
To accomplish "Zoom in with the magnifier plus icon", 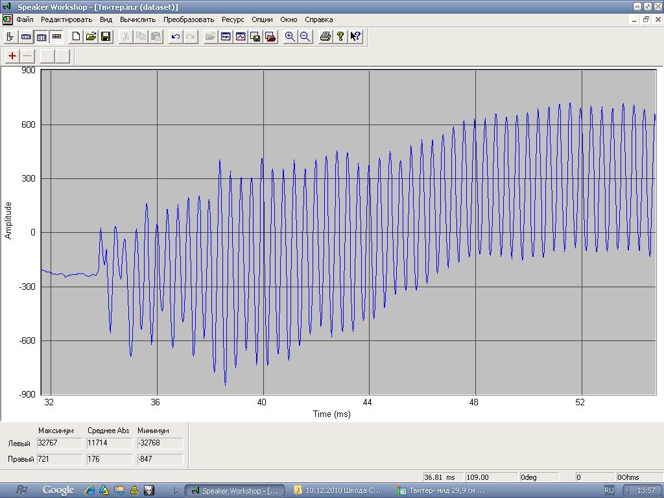I will 290,36.
